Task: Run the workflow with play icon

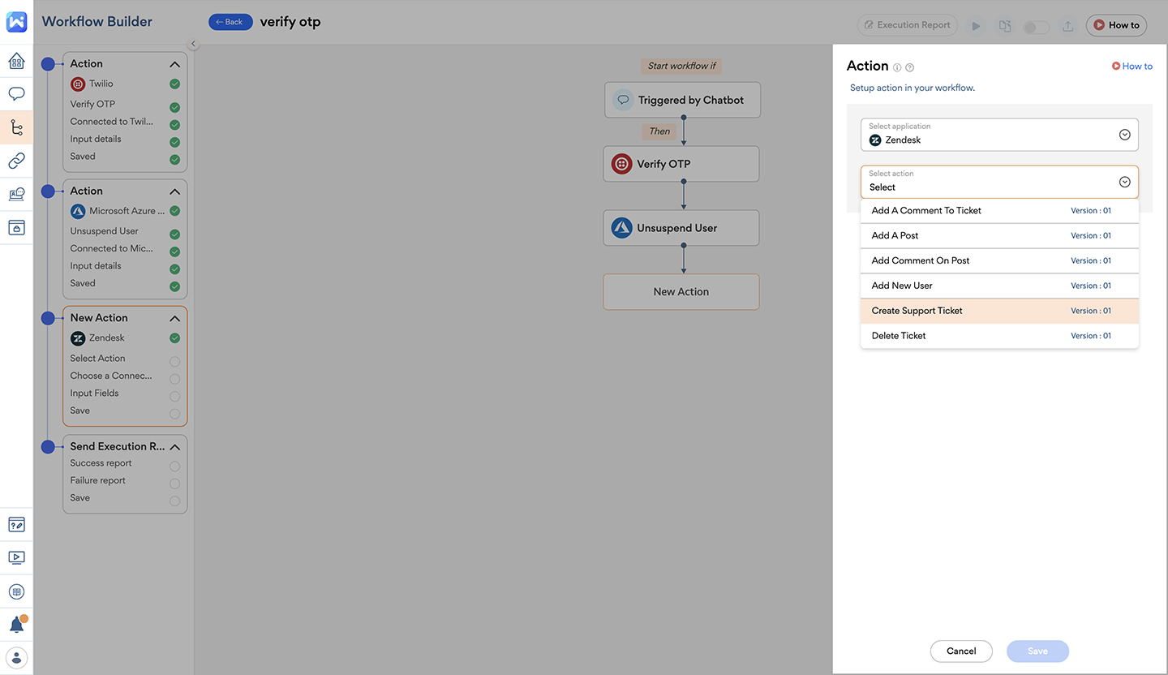Action: [x=977, y=26]
